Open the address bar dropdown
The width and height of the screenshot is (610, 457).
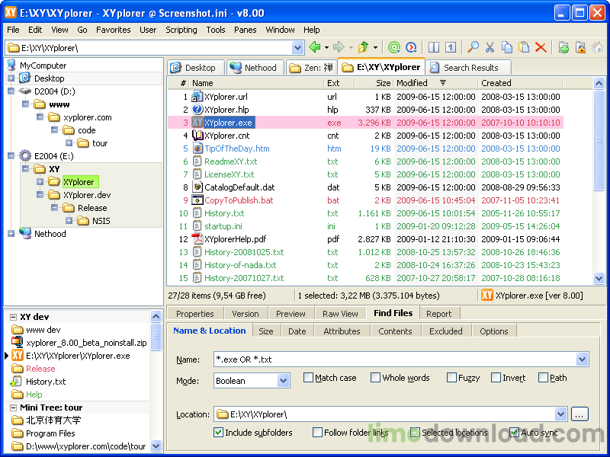pyautogui.click(x=297, y=48)
